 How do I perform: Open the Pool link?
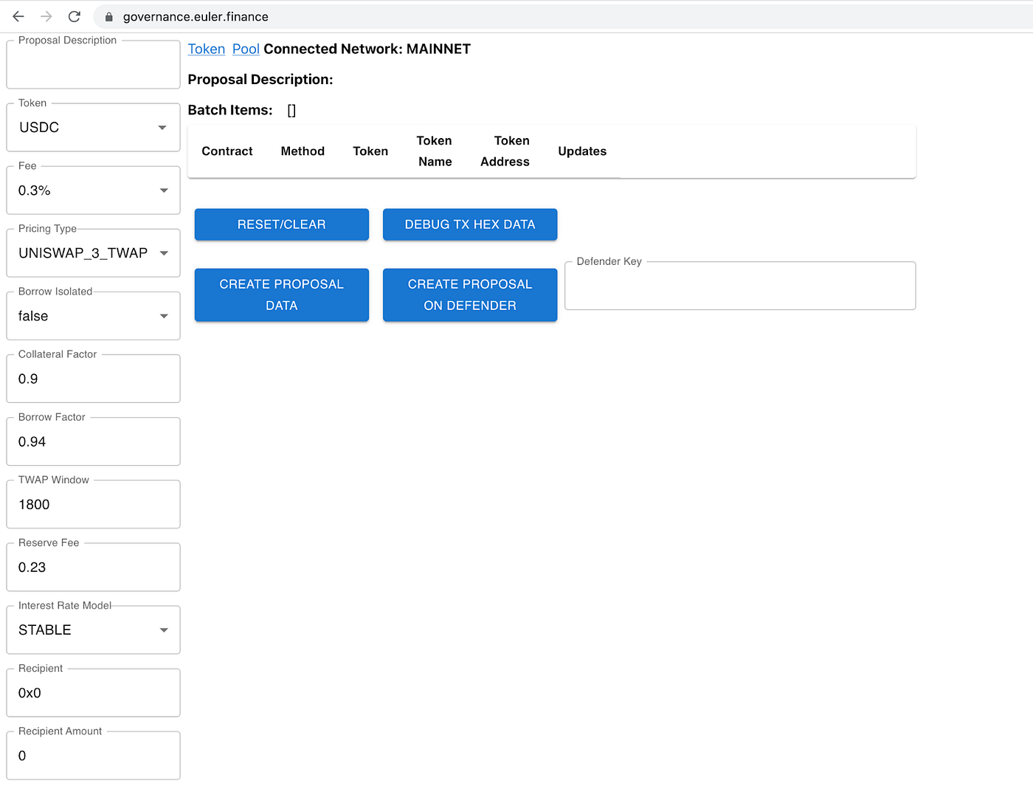pos(246,49)
